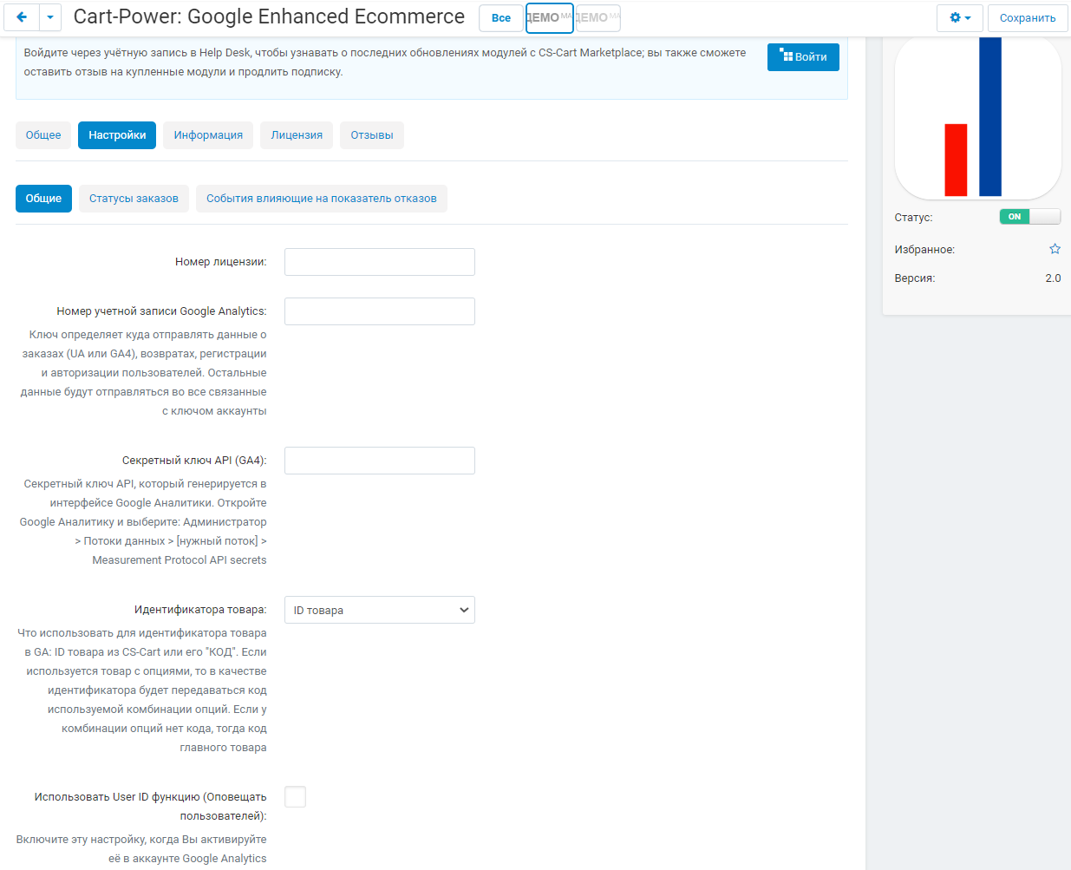Switch to the Информация tab
The height and width of the screenshot is (870, 1071).
(208, 135)
